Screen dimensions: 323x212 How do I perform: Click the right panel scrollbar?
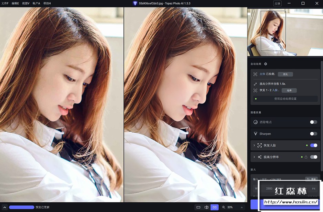(322, 116)
